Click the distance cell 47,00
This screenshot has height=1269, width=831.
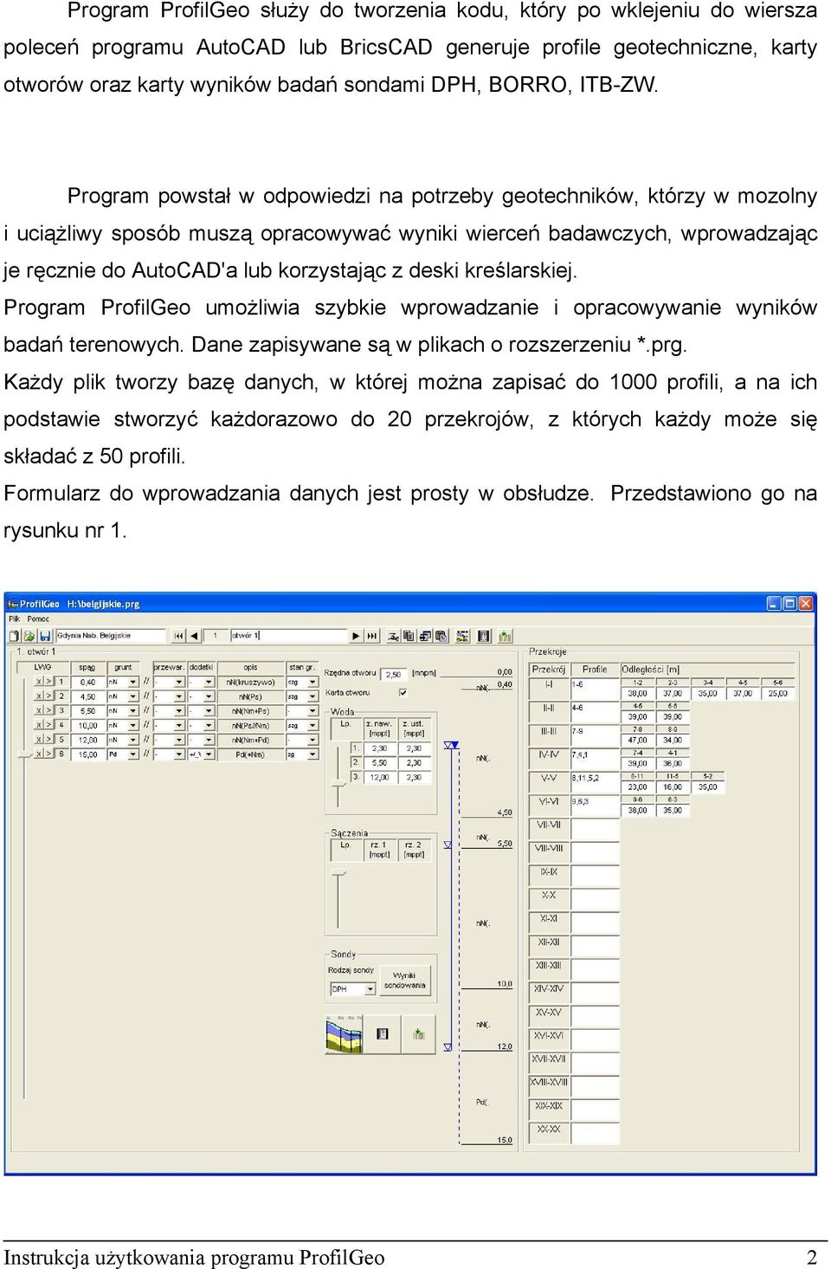[x=638, y=741]
